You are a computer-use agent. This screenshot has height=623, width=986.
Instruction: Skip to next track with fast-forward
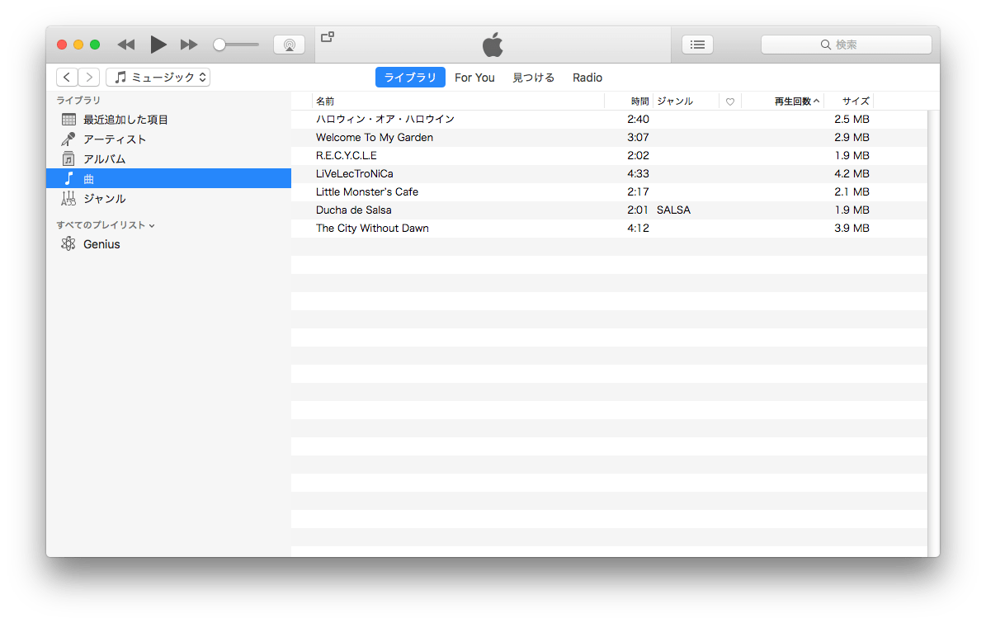point(189,45)
